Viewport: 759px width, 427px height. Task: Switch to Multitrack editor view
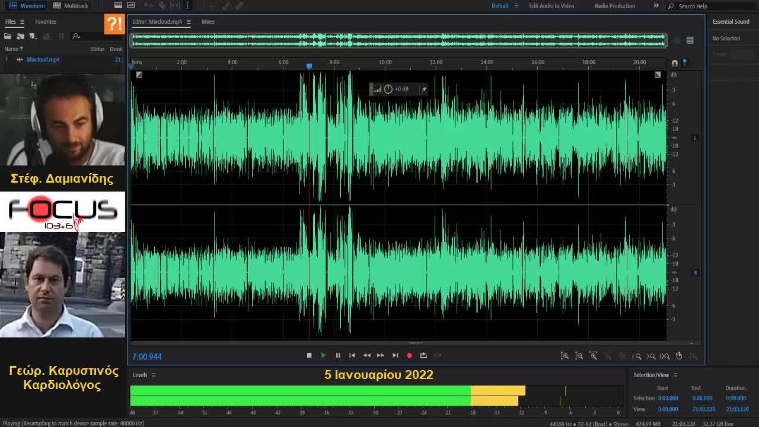click(71, 5)
